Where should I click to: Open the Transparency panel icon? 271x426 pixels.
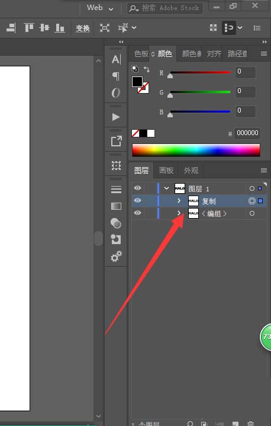point(116,223)
